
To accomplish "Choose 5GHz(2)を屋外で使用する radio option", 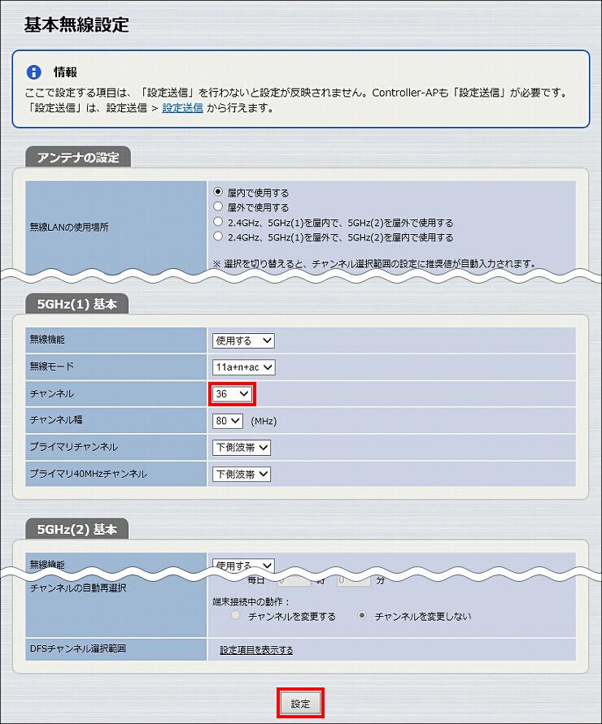I will click(x=218, y=222).
